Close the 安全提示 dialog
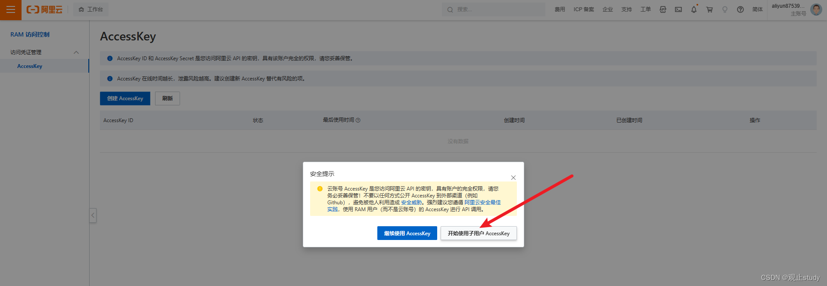 point(513,178)
